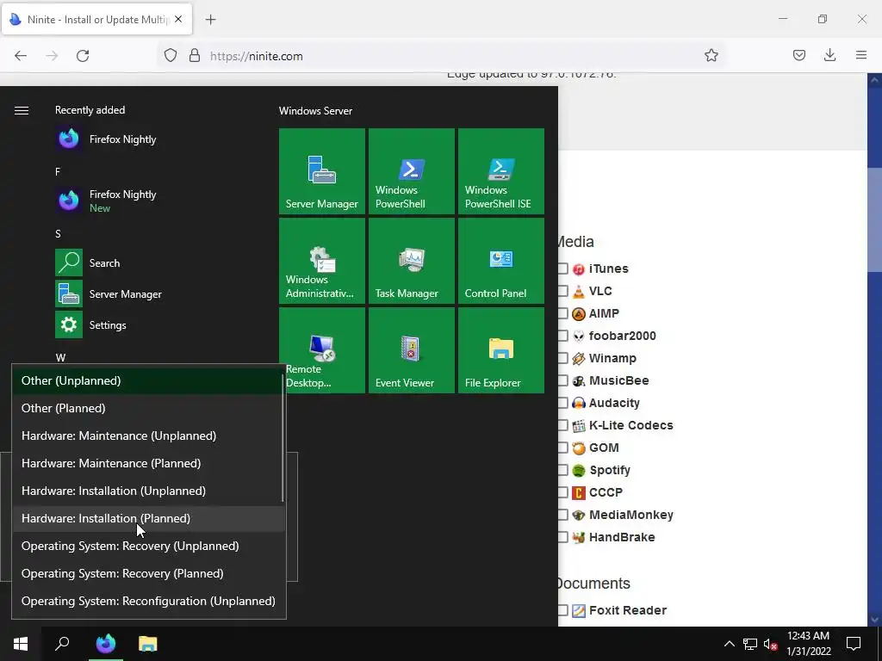
Task: Check the Audacity option
Action: pyautogui.click(x=562, y=403)
